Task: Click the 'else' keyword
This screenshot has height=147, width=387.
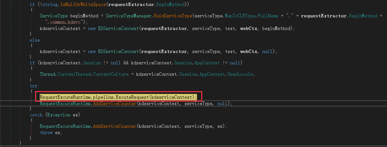Action: [35, 40]
